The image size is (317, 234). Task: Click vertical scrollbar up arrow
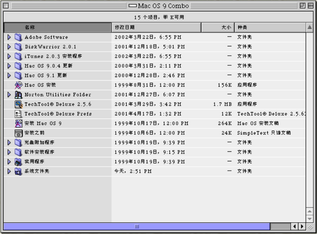310,212
